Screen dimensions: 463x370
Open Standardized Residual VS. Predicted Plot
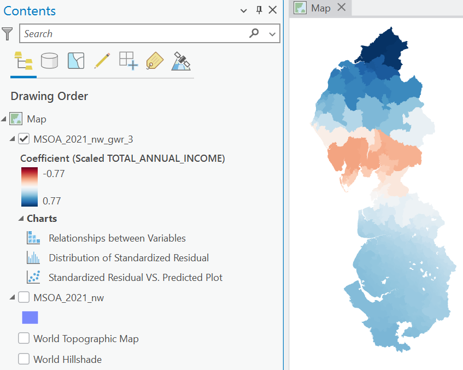point(136,278)
